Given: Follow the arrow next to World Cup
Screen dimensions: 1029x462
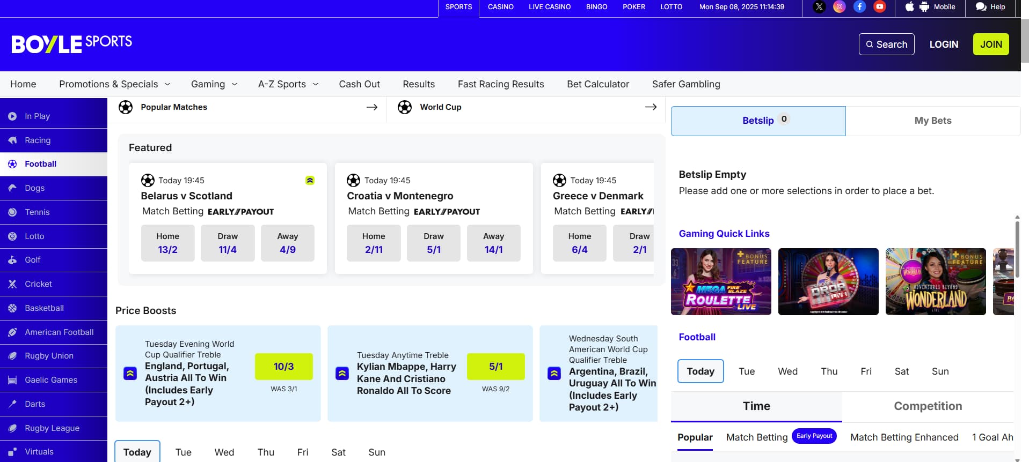Looking at the screenshot, I should click(651, 107).
